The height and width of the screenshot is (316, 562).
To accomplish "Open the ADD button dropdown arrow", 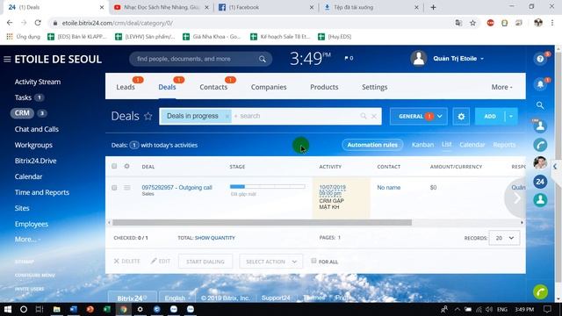I will [x=511, y=117].
